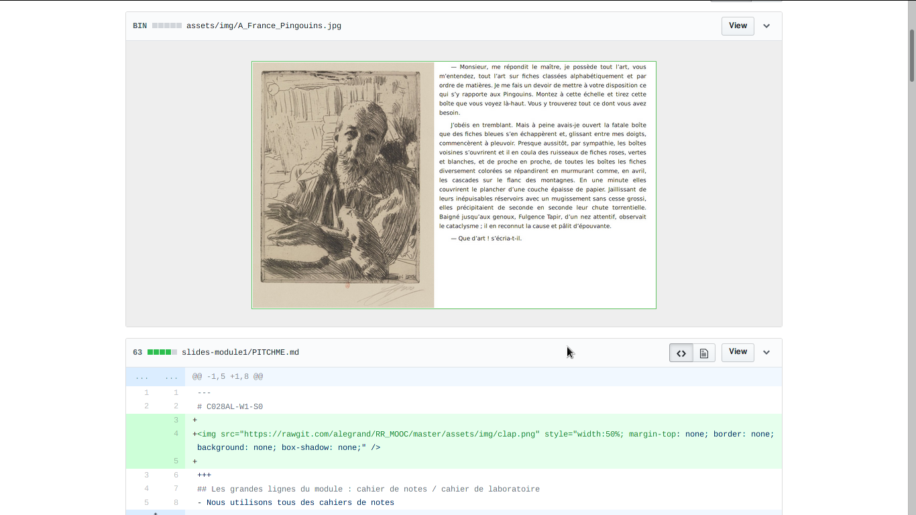Open the assets/img/A_France_Pingouins.jpg file path link

click(x=264, y=25)
